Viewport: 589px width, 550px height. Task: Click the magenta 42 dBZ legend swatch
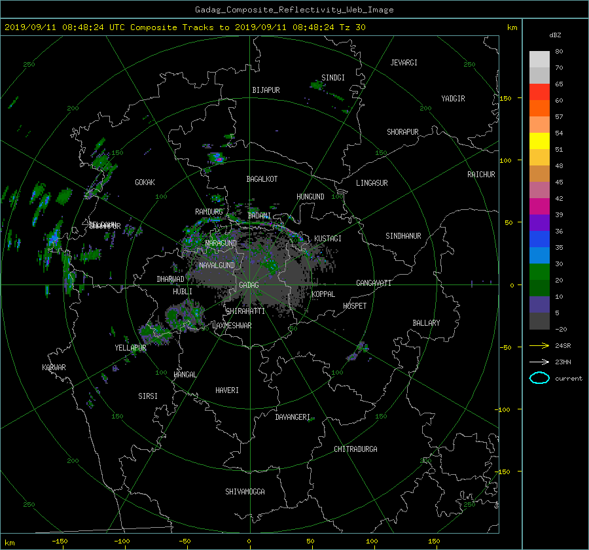pyautogui.click(x=539, y=207)
